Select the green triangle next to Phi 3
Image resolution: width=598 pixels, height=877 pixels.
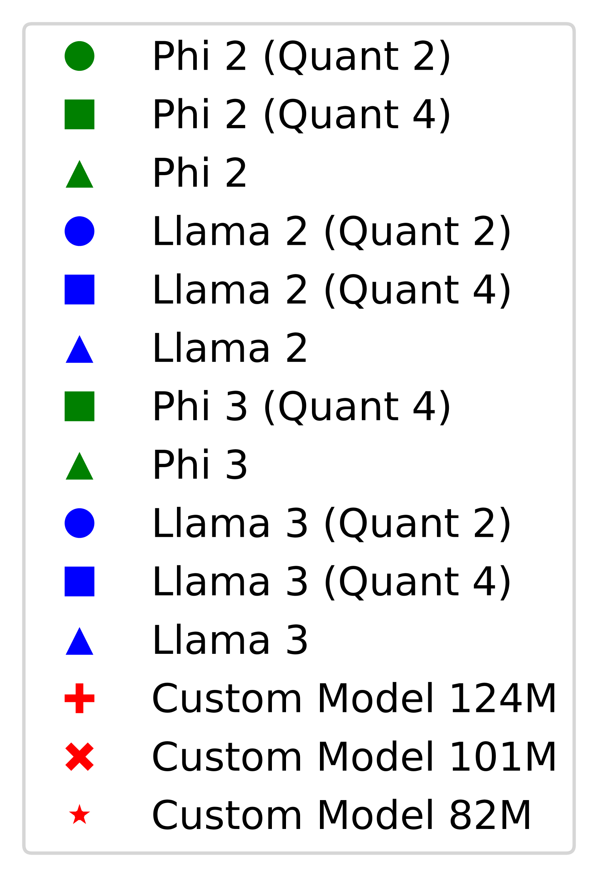tap(79, 468)
